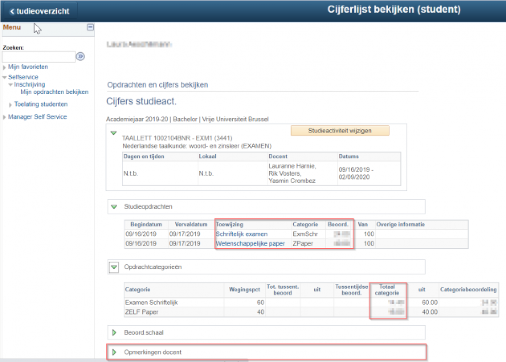Expand the Beoord.schaal section
506x362 pixels.
click(x=115, y=332)
